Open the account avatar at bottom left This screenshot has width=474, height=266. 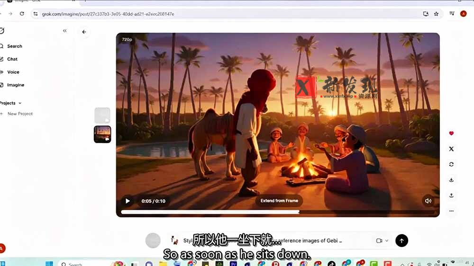pyautogui.click(x=1, y=248)
